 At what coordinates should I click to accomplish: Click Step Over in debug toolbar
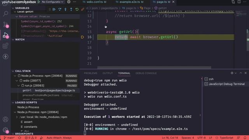(x=60, y=9)
